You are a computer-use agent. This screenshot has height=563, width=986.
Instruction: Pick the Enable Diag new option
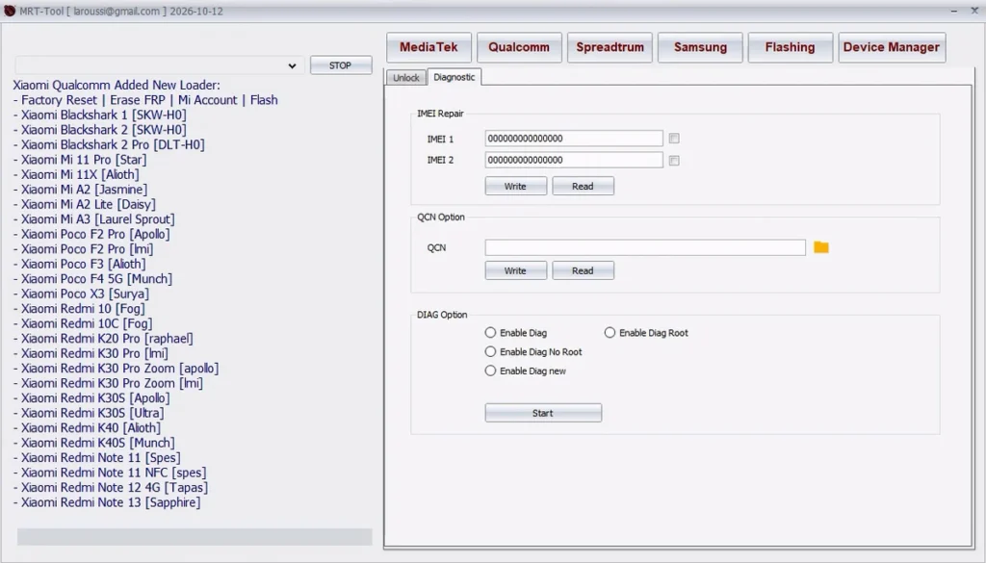[x=491, y=371]
